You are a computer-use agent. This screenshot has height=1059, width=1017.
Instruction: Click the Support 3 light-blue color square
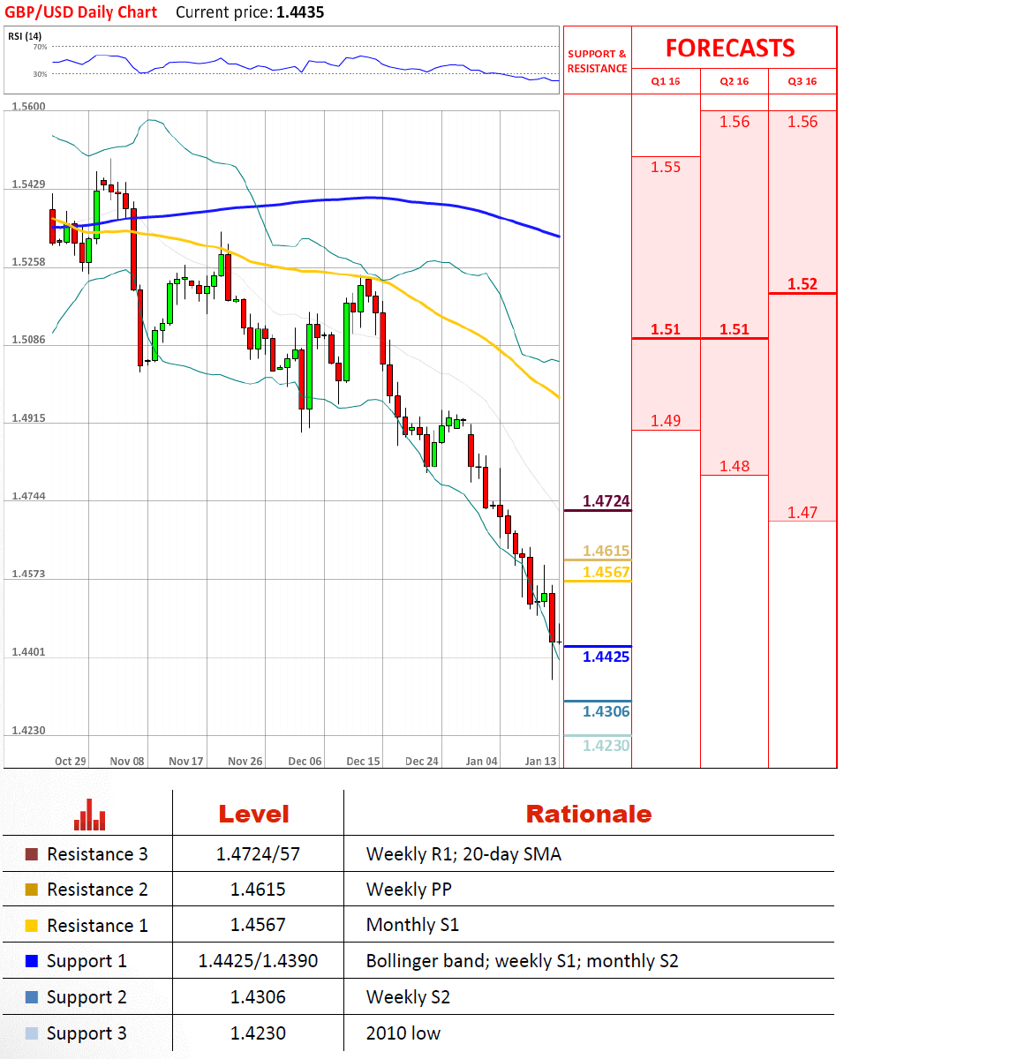pyautogui.click(x=32, y=1033)
